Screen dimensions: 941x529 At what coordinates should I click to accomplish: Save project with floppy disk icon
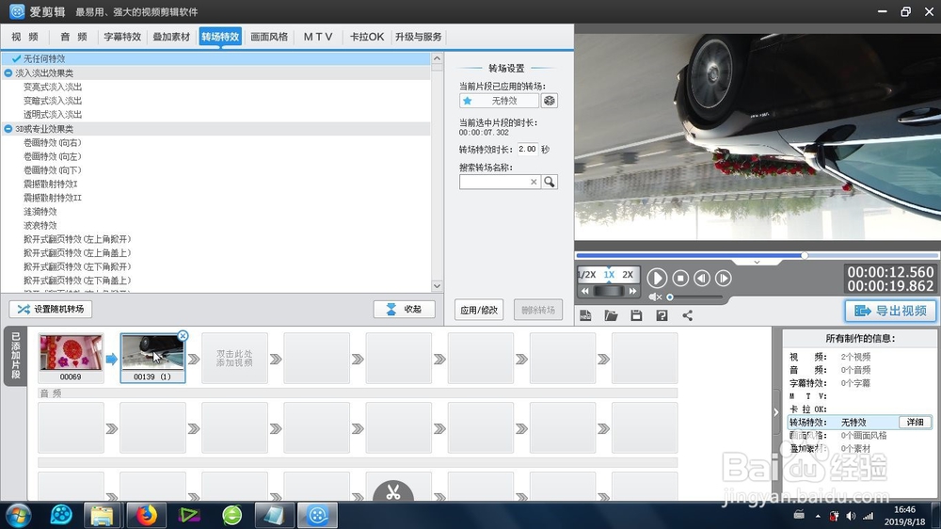(636, 315)
